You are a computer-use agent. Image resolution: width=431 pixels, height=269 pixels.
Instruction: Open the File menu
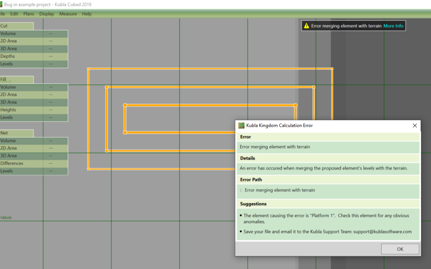[x=2, y=14]
